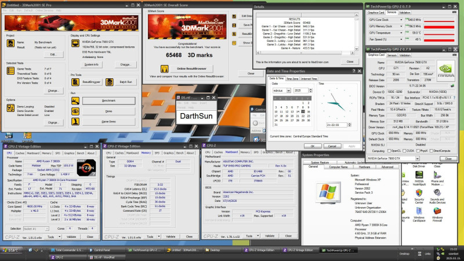
Task: Click the Selected Tests icon in 3DMark2001
Action: (x=10, y=71)
